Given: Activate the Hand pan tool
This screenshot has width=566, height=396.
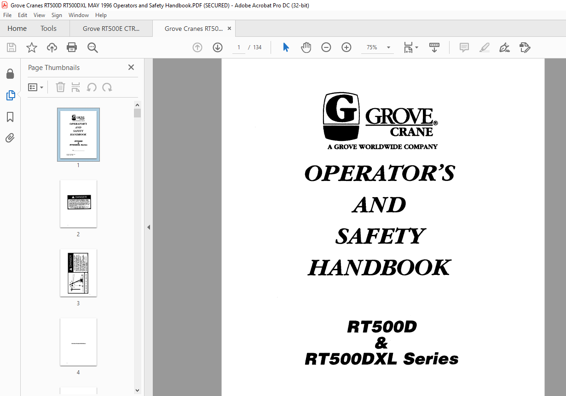Looking at the screenshot, I should pyautogui.click(x=306, y=47).
